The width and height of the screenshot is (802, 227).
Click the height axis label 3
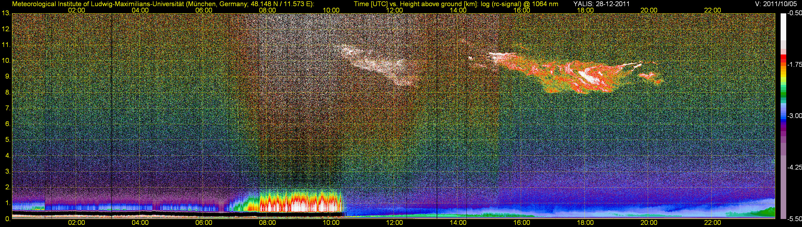click(8, 171)
